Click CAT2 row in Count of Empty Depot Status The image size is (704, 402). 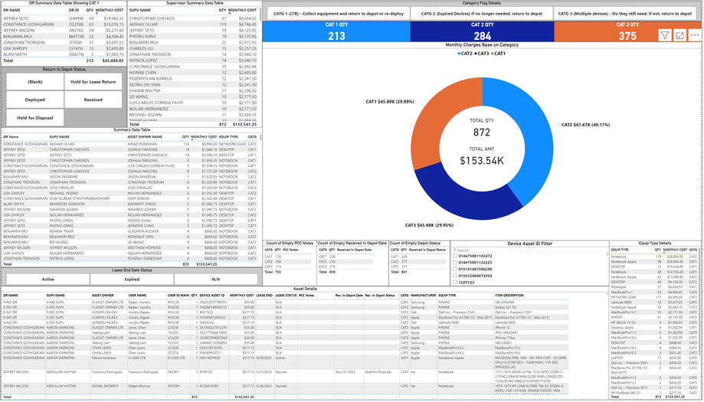coord(418,261)
